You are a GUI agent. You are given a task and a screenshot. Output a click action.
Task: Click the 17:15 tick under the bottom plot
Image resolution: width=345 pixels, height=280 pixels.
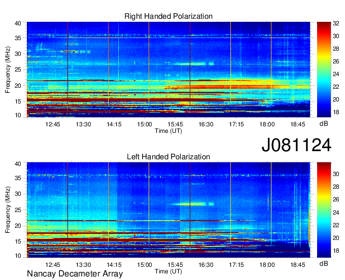[236, 265]
